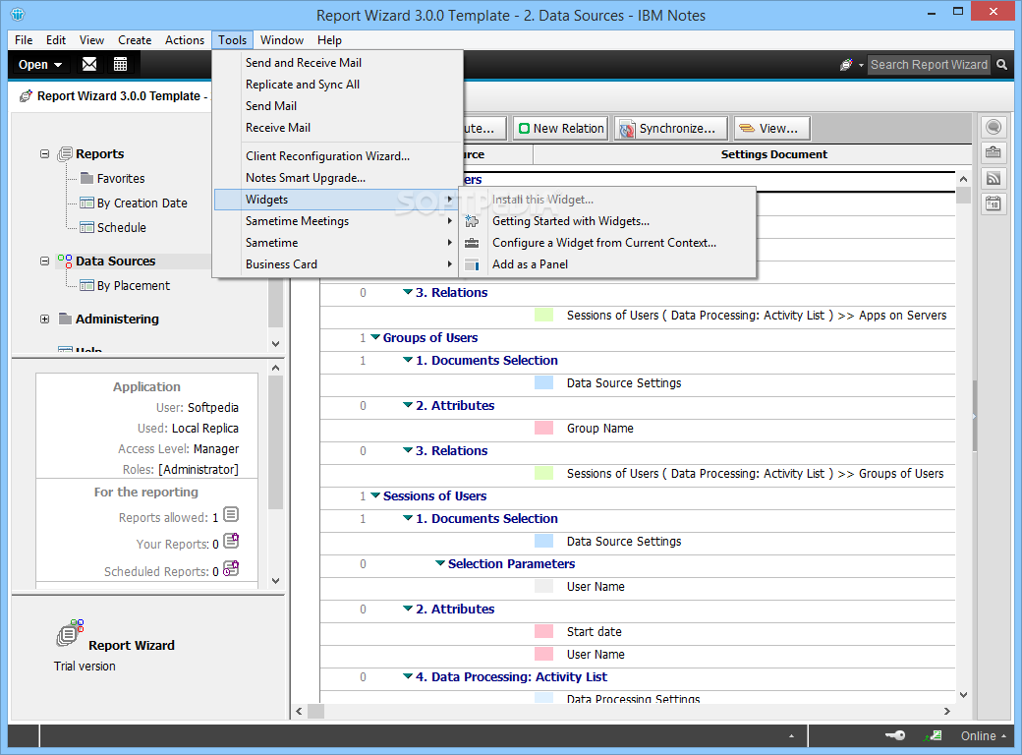Open the Schedule view
Screen dimensions: 1022x755
(x=121, y=227)
